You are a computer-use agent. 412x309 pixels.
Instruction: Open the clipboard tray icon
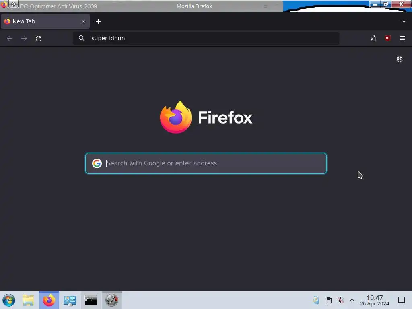(x=328, y=300)
